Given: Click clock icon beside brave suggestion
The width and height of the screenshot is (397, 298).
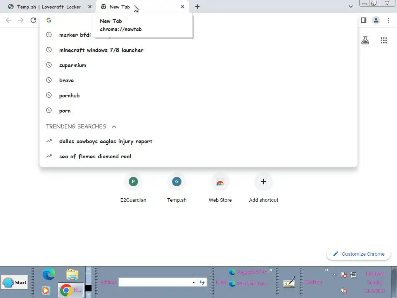Looking at the screenshot, I should 49,80.
